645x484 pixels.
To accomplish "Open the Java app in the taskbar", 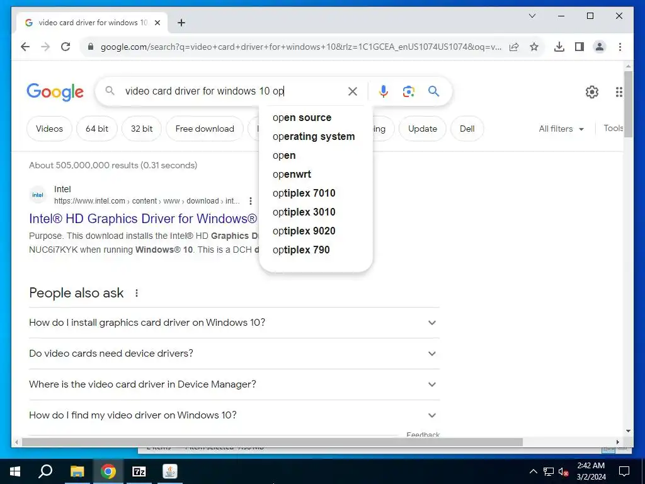I will click(170, 471).
